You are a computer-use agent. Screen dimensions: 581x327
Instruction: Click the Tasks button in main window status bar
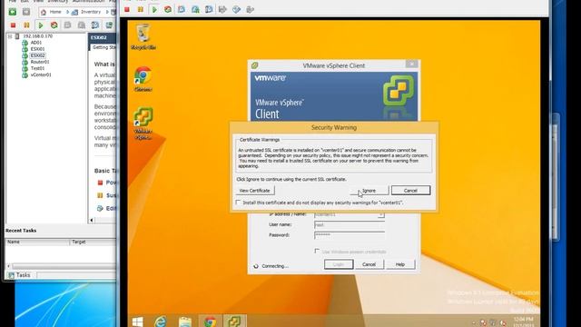pos(20,275)
